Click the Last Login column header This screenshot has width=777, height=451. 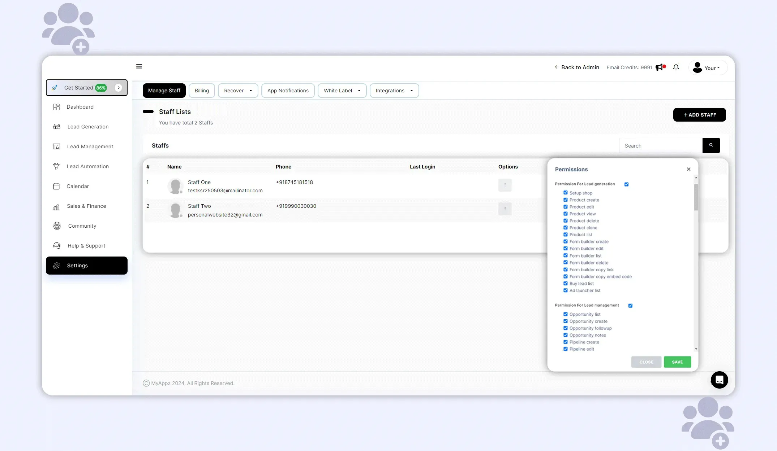coord(422,167)
